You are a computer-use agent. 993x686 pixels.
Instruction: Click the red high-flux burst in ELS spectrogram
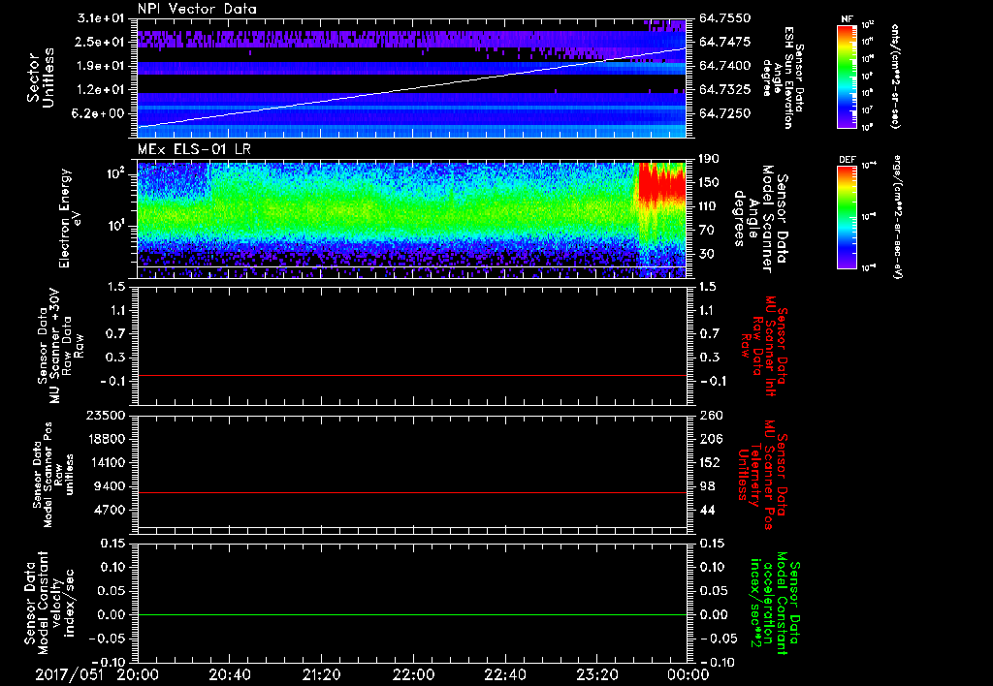point(659,184)
